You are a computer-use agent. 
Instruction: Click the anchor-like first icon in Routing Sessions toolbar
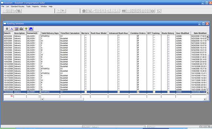click(7, 29)
